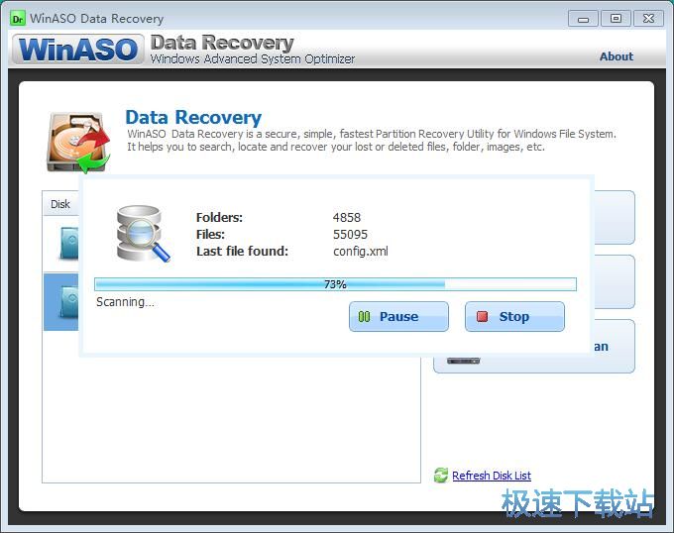Click the green pause bars icon
674x533 pixels.
coord(364,317)
